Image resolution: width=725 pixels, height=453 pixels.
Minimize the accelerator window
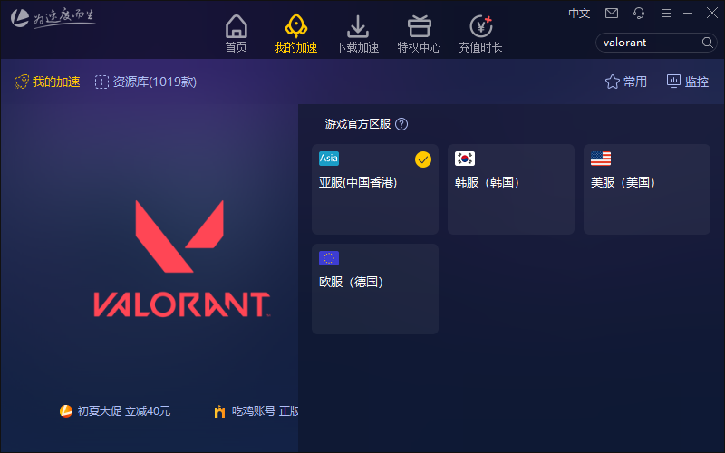[688, 14]
